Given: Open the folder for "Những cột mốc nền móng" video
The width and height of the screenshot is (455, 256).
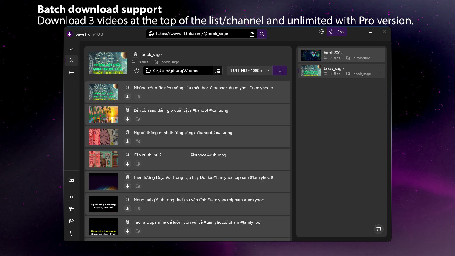Looking at the screenshot, I should 138,97.
